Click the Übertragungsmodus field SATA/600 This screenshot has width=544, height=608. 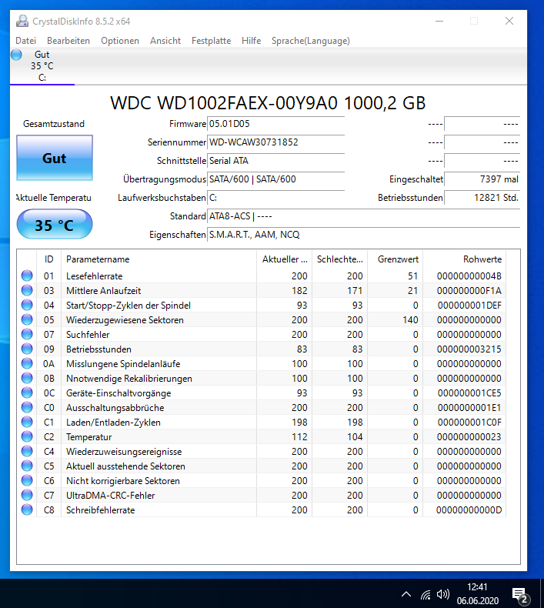[275, 179]
